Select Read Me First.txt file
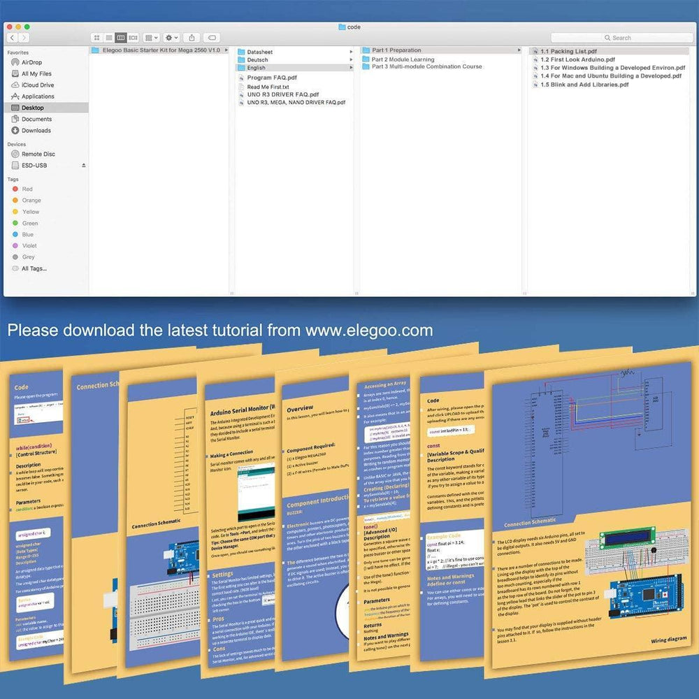The height and width of the screenshot is (699, 699). [x=268, y=87]
